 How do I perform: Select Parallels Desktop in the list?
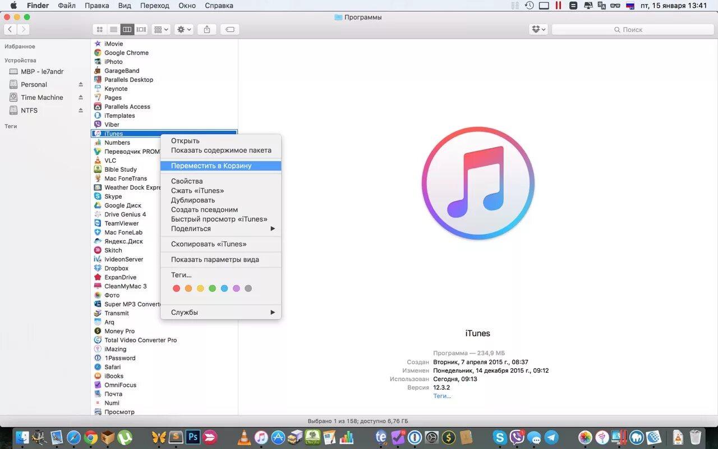[128, 80]
